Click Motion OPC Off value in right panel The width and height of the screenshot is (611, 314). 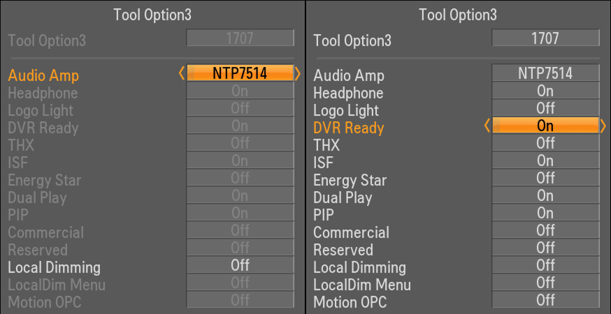(x=545, y=300)
